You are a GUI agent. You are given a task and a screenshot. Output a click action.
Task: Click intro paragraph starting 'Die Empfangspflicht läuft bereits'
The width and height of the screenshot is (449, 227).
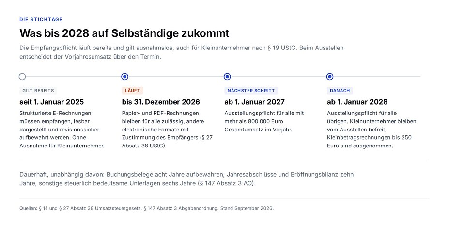click(x=182, y=52)
